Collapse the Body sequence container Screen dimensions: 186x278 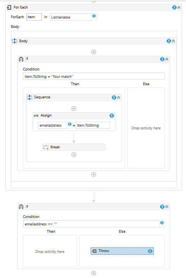tap(173, 41)
